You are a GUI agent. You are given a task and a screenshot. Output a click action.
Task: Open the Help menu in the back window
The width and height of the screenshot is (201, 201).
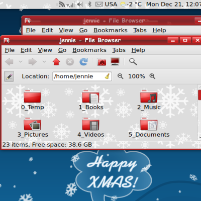click(159, 30)
